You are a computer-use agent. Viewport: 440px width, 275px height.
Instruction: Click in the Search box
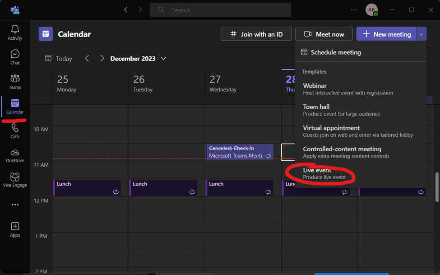[x=221, y=10]
